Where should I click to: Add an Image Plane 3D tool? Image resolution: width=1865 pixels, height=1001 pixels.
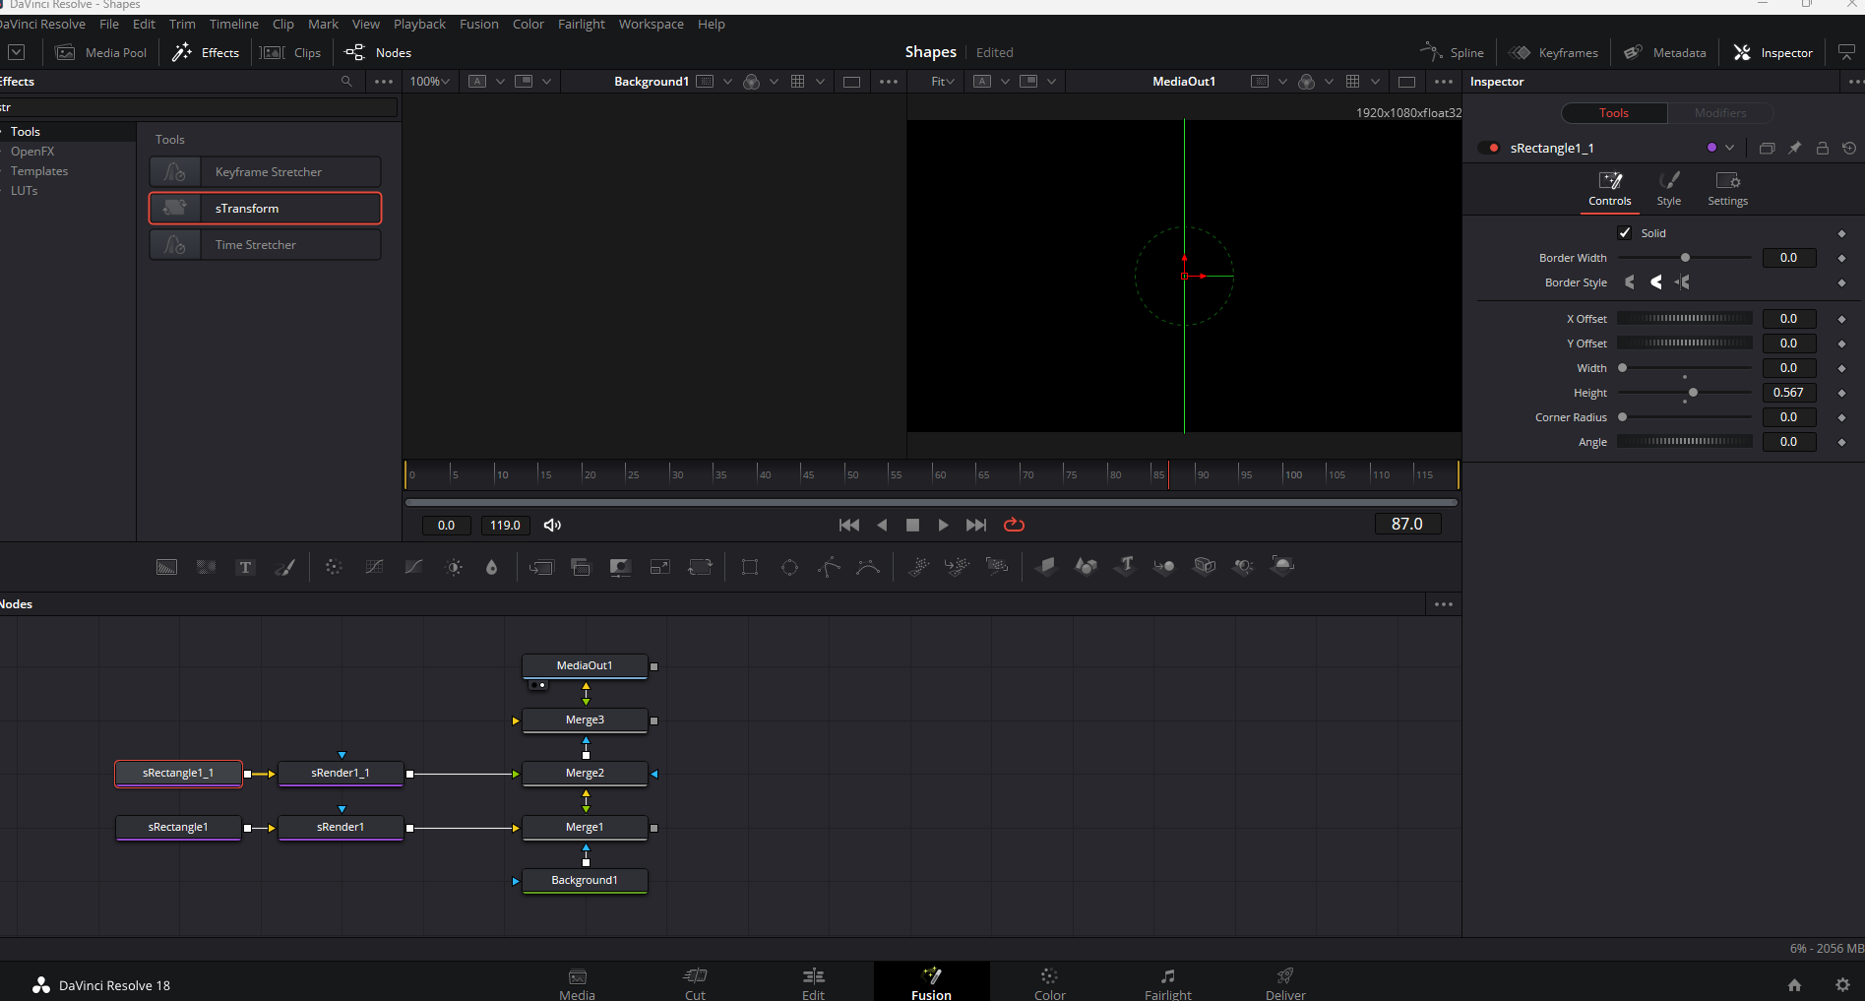(x=1046, y=566)
